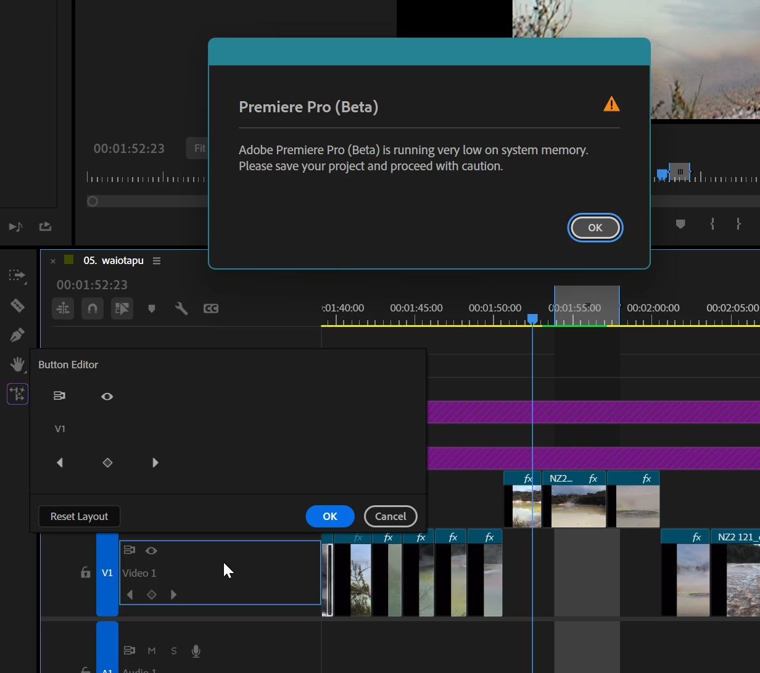This screenshot has width=760, height=673.
Task: Click Mark In bracket in program monitor
Action: [712, 224]
